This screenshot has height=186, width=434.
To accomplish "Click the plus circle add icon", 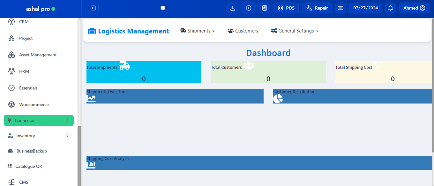I will [249, 8].
